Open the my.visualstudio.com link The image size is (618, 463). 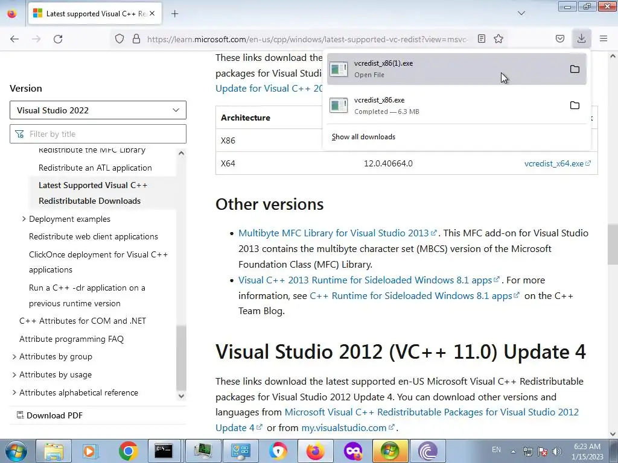348,427
